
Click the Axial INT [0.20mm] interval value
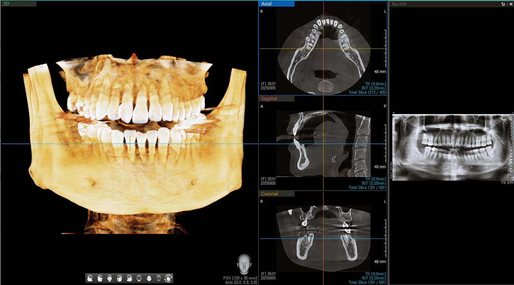click(374, 88)
